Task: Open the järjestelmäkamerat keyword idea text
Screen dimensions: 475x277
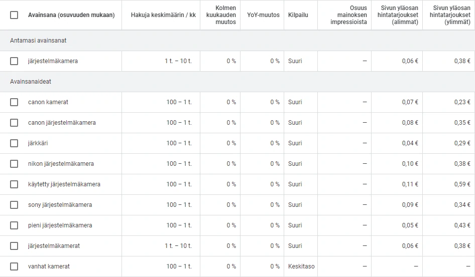Action: (x=54, y=246)
